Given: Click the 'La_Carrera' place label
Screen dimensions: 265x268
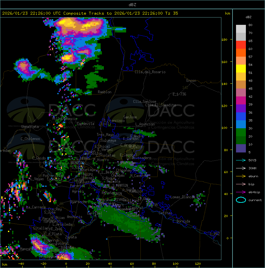Looking at the screenshot, I should 36,207.
